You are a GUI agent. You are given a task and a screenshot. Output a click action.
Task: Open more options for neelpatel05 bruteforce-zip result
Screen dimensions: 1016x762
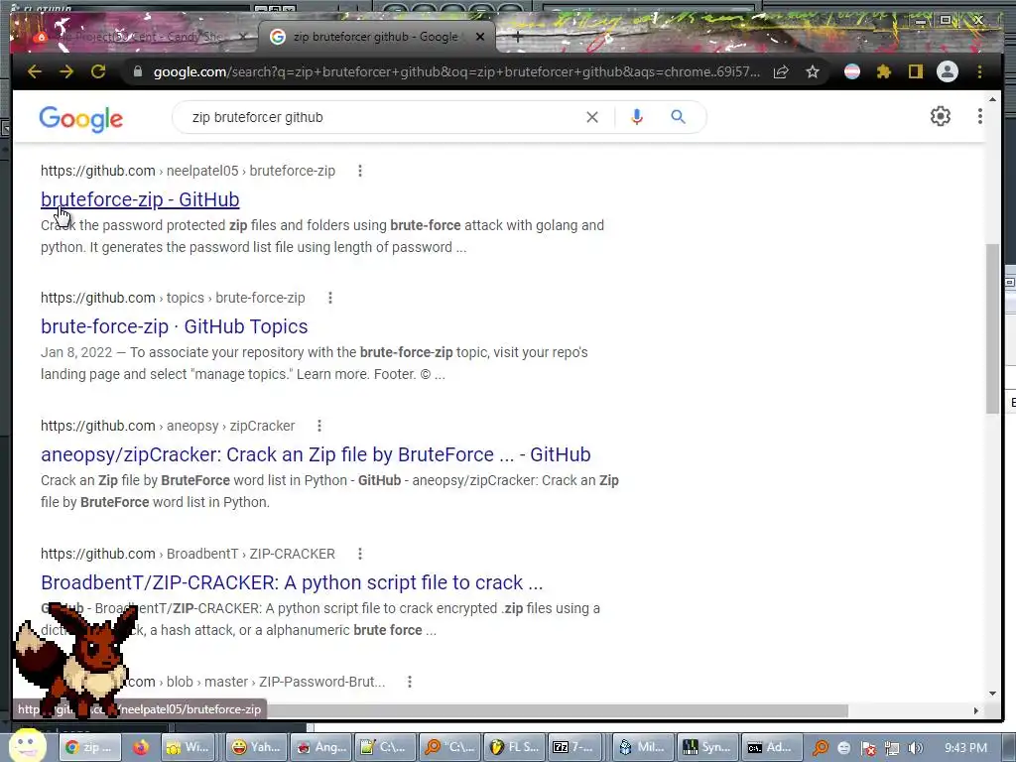pos(360,171)
